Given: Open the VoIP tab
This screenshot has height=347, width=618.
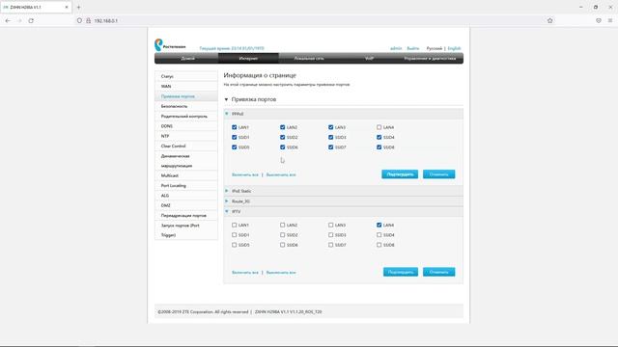Looking at the screenshot, I should point(369,58).
